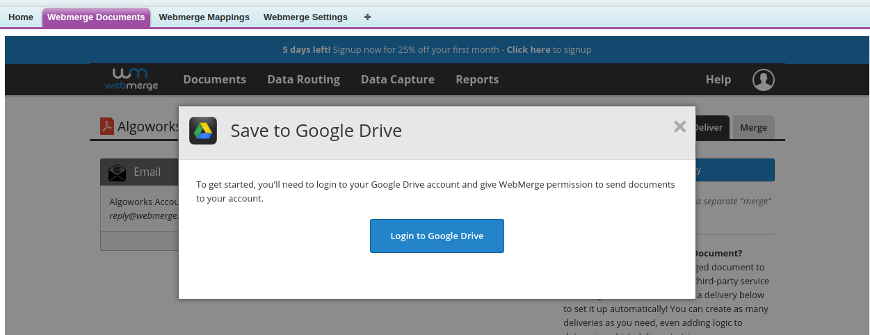
Task: Open the Help menu item
Action: coord(718,79)
